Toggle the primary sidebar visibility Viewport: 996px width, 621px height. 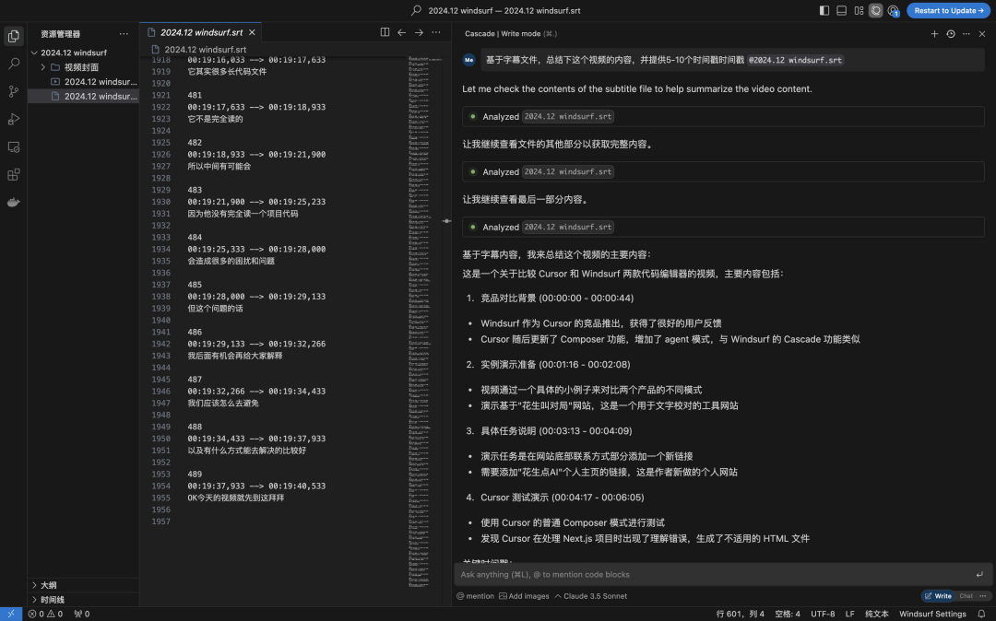click(824, 10)
